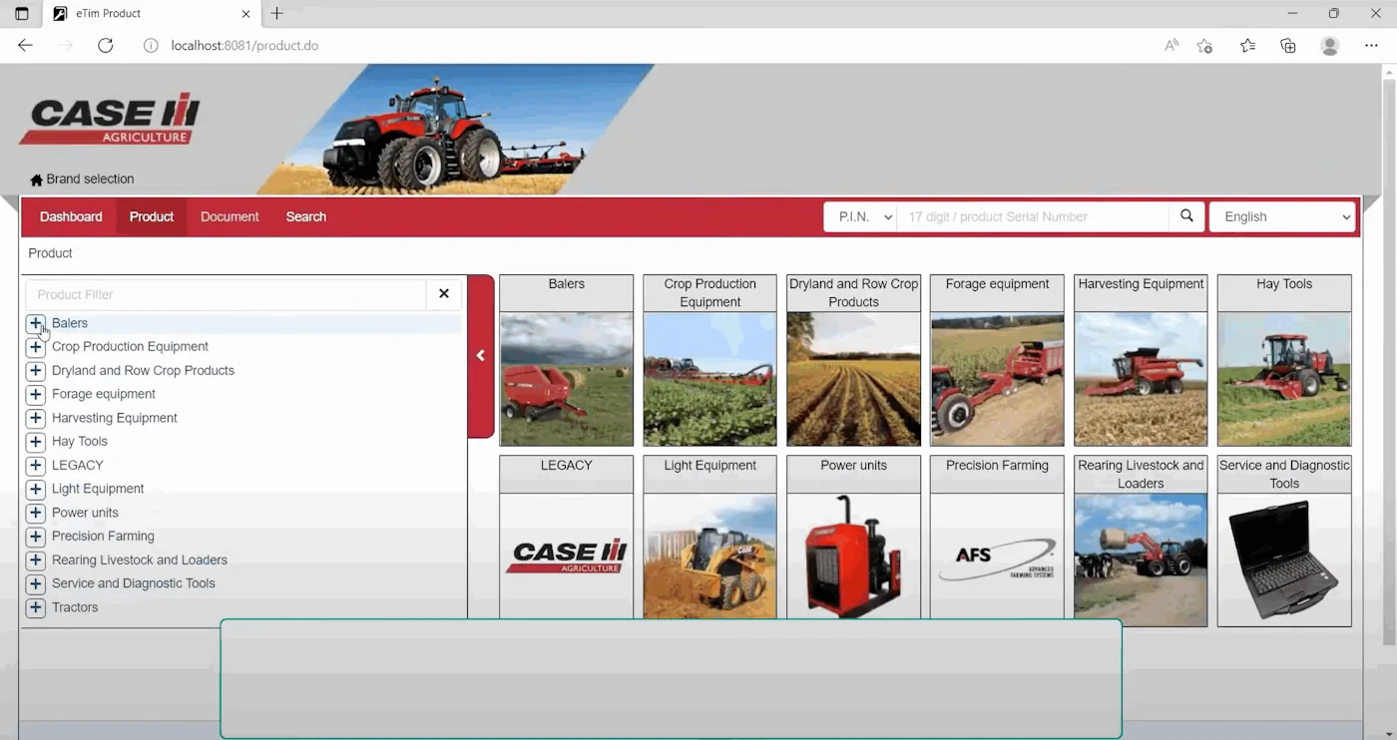
Task: Open the browser Collections icon
Action: (1288, 46)
